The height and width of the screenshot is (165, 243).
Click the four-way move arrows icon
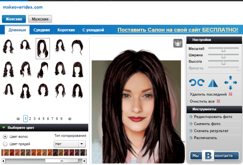(231, 83)
